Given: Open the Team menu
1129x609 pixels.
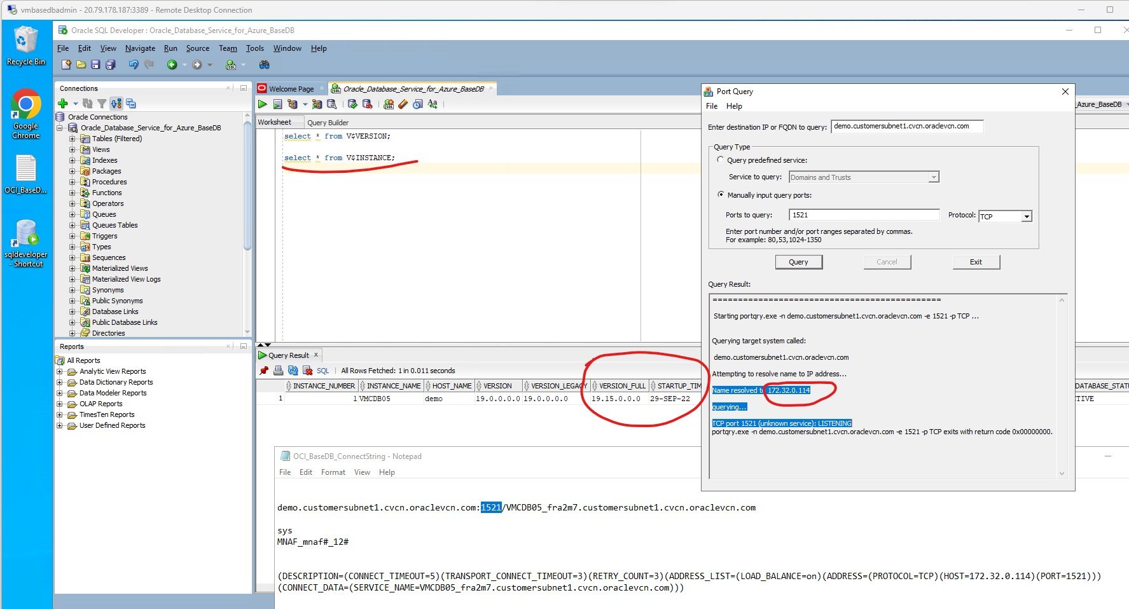Looking at the screenshot, I should point(227,48).
